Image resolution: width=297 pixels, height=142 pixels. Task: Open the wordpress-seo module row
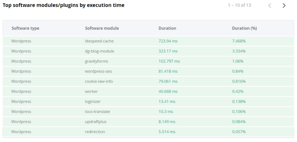tap(98, 71)
